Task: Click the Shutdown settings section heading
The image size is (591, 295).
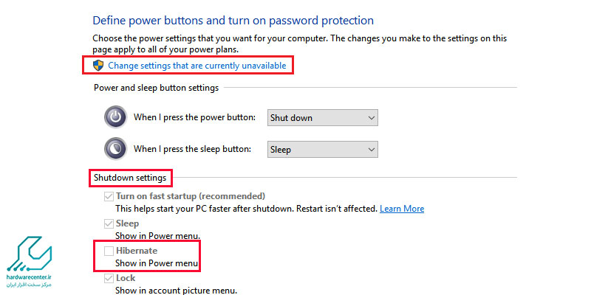Action: pyautogui.click(x=130, y=178)
